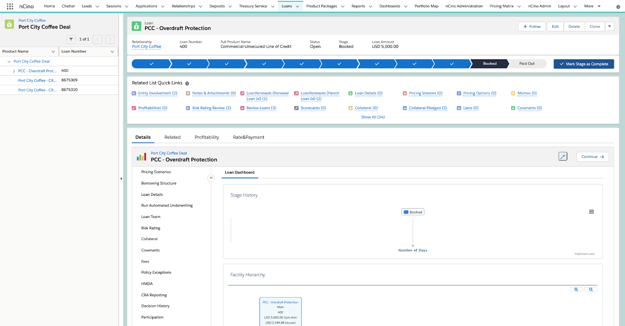Image resolution: width=625 pixels, height=326 pixels.
Task: Click the Liens icon
Action: [459, 108]
